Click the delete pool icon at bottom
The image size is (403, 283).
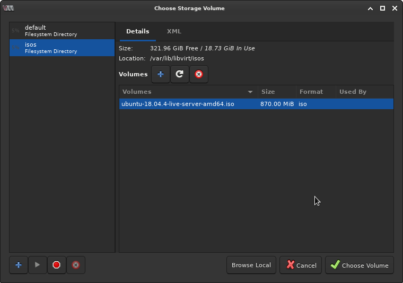click(76, 265)
